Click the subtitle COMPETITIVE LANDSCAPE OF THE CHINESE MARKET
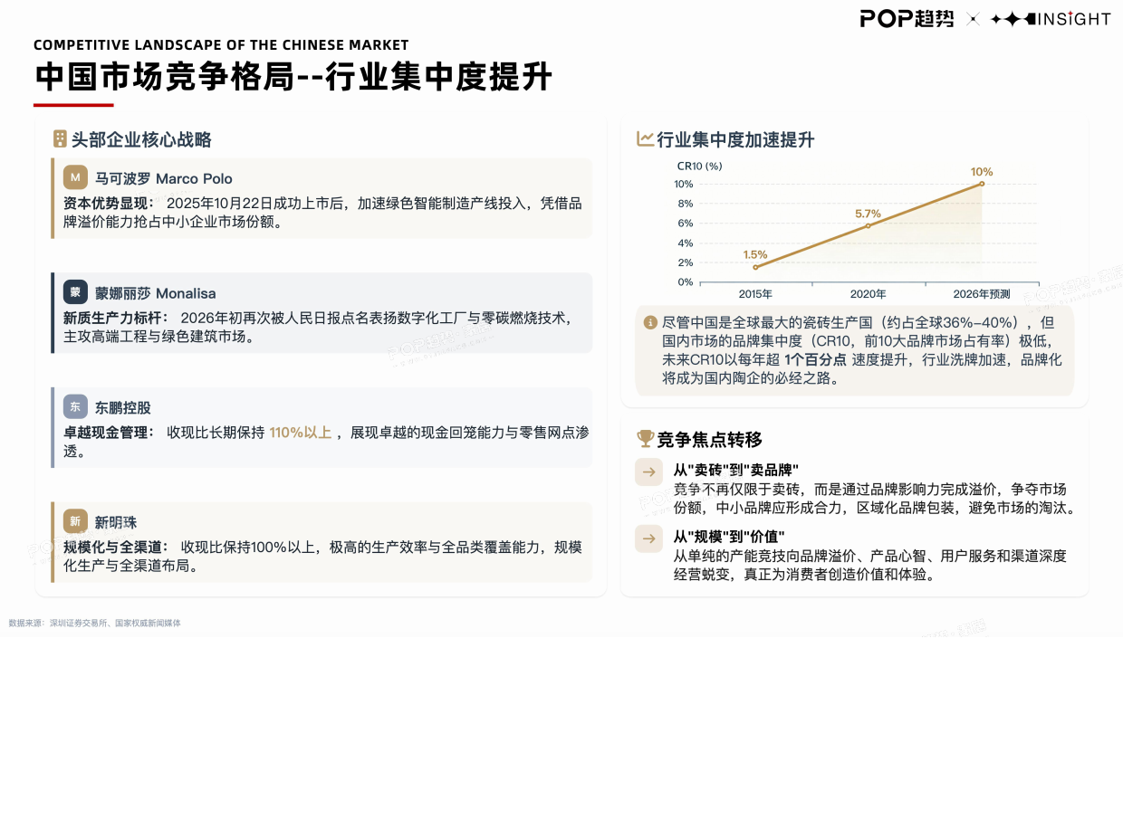 pos(221,45)
